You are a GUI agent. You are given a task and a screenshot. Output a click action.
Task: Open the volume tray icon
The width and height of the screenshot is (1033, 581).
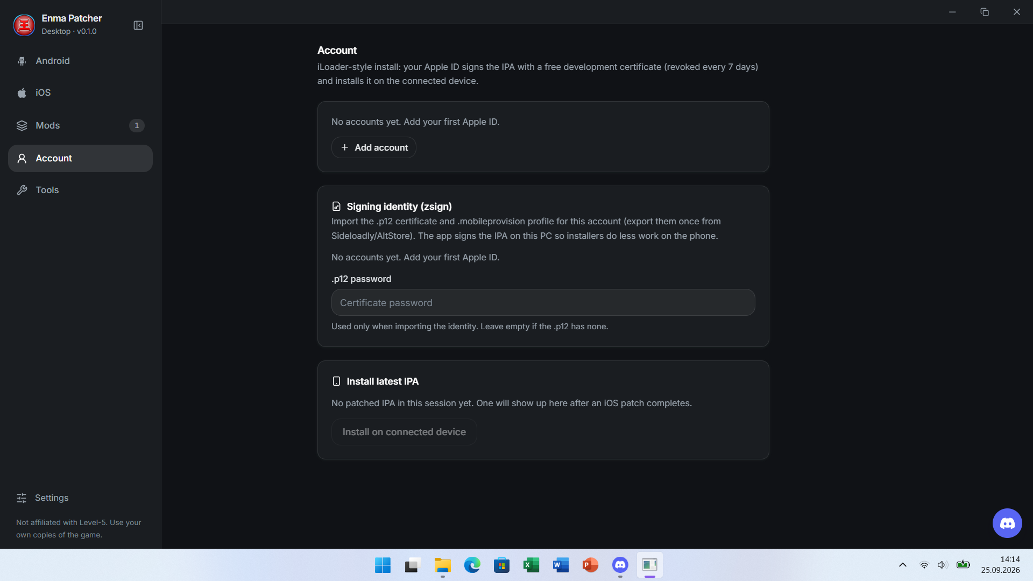(942, 565)
